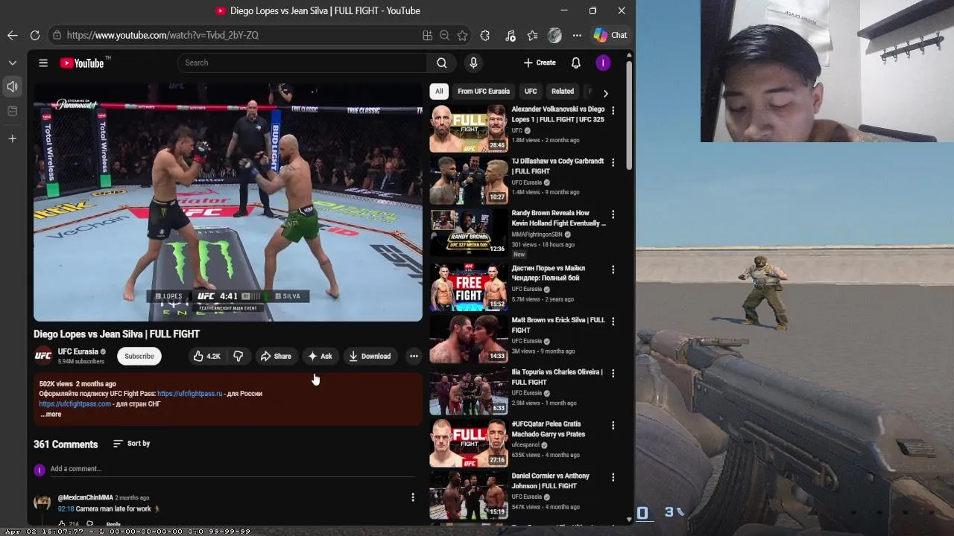Open the browser profile avatar
The width and height of the screenshot is (954, 536).
tap(555, 35)
